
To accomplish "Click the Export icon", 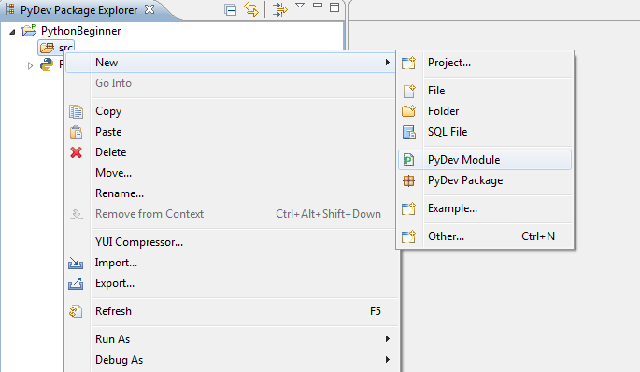I will click(76, 283).
